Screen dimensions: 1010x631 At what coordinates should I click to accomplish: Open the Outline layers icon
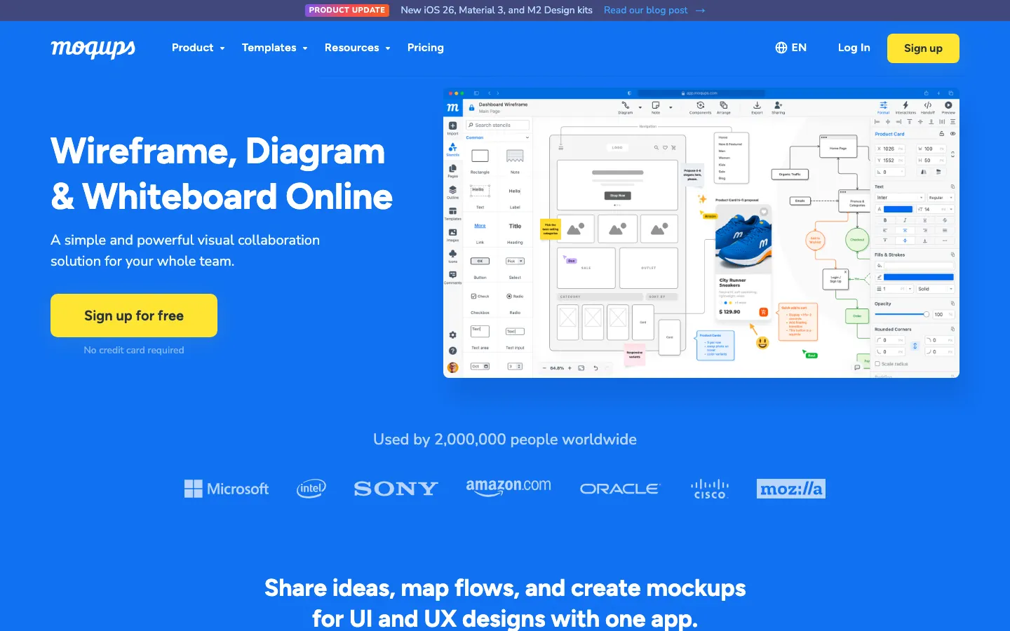pyautogui.click(x=452, y=191)
